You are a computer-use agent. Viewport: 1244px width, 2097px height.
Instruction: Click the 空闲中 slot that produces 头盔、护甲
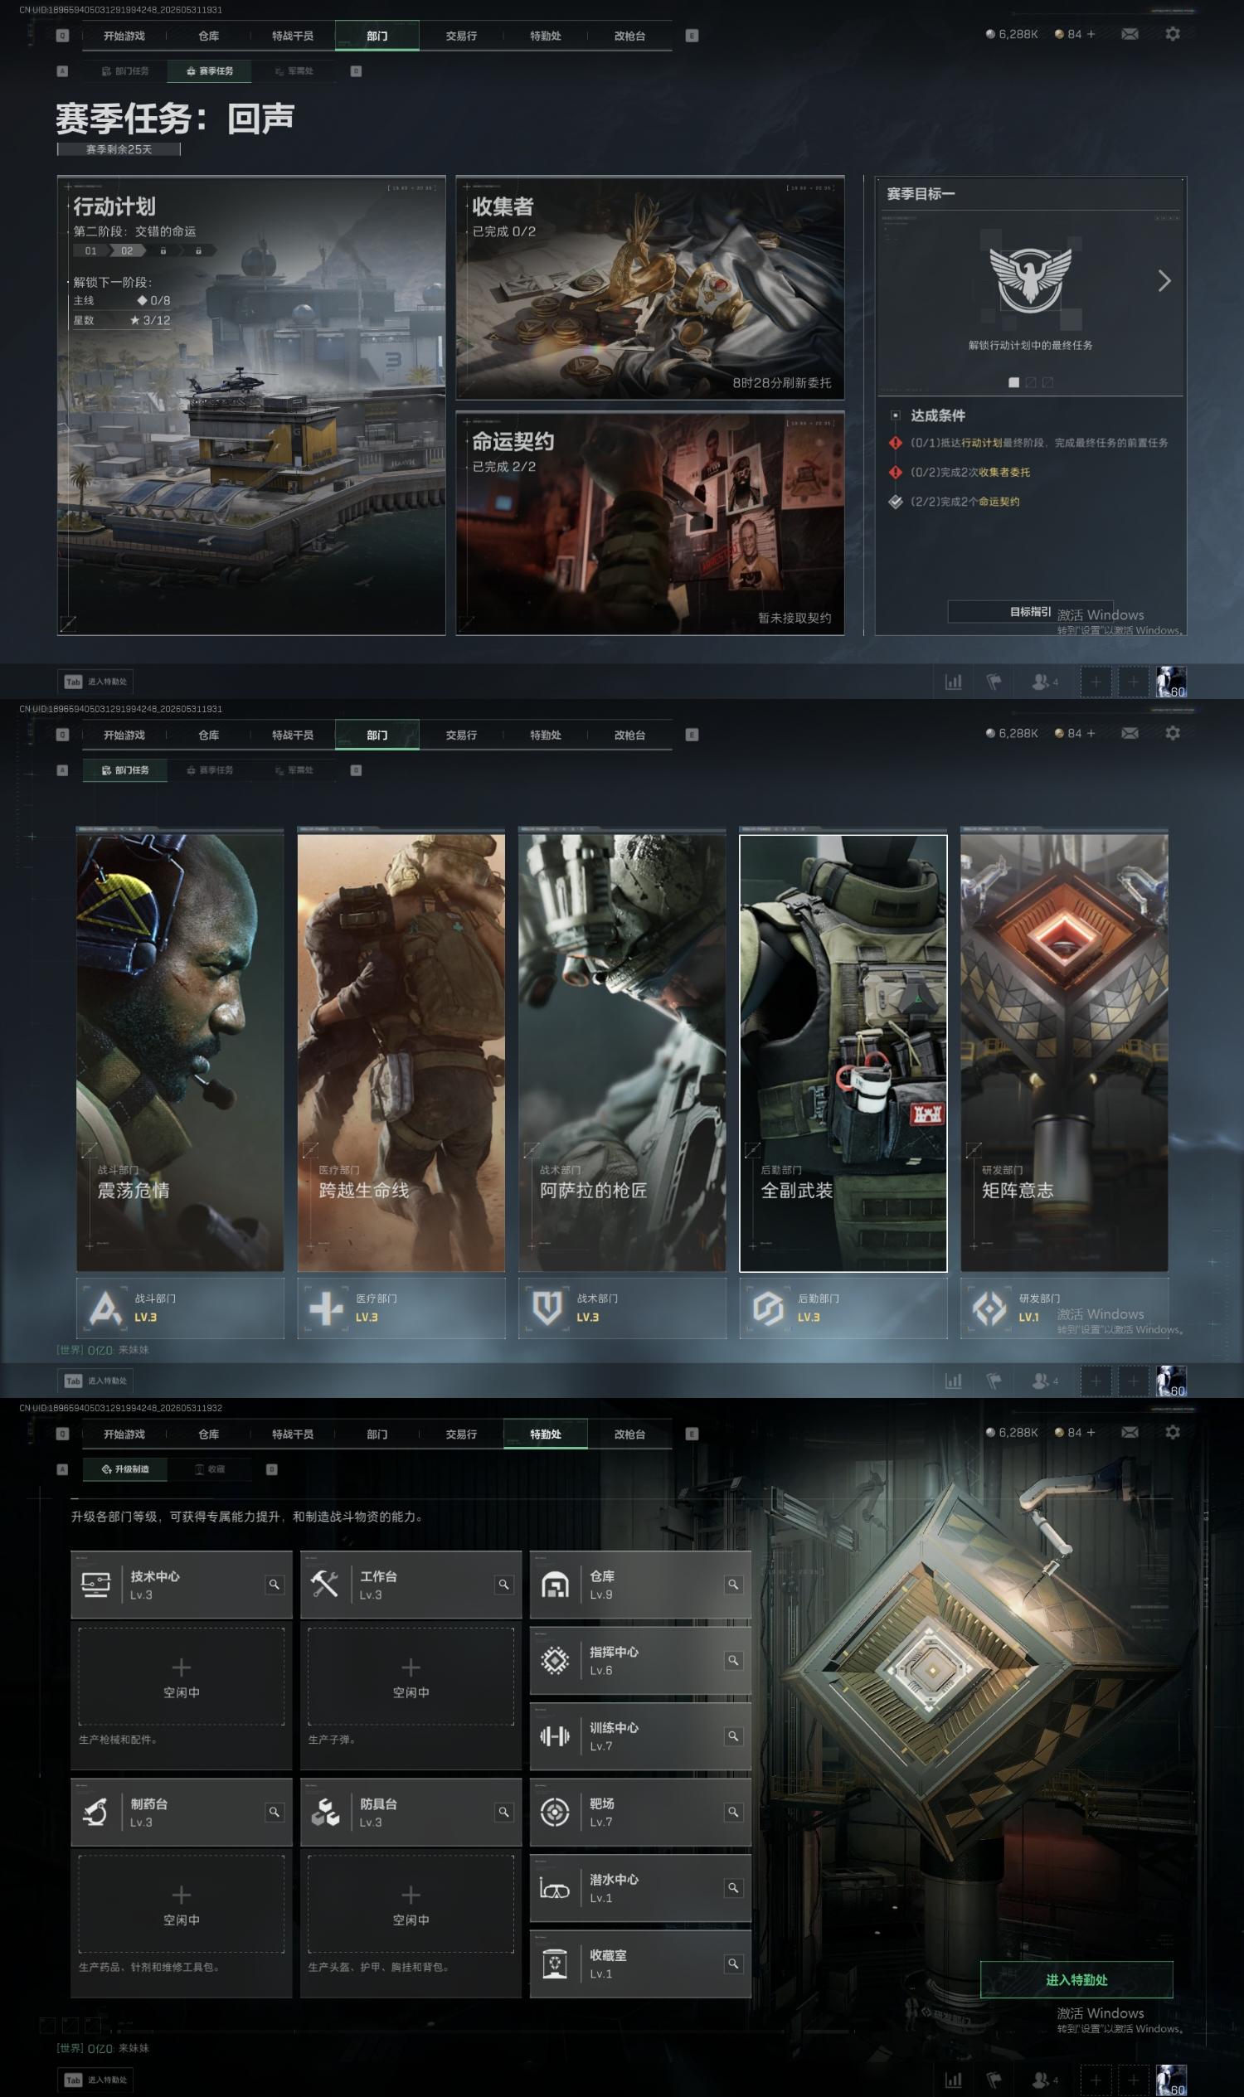coord(411,1904)
